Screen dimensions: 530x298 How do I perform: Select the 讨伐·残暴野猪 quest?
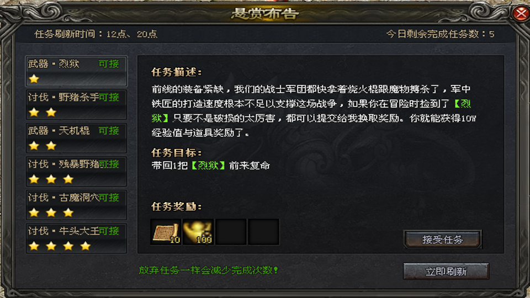point(76,172)
